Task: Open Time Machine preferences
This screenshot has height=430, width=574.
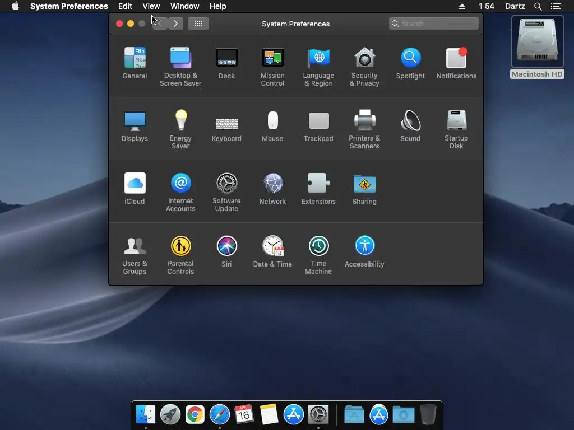Action: pos(318,255)
